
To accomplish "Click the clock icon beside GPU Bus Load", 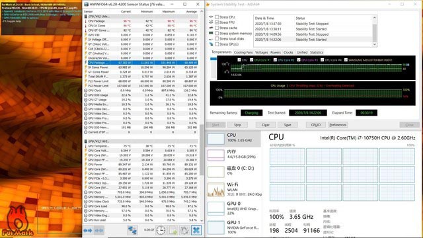I will 86,220.
